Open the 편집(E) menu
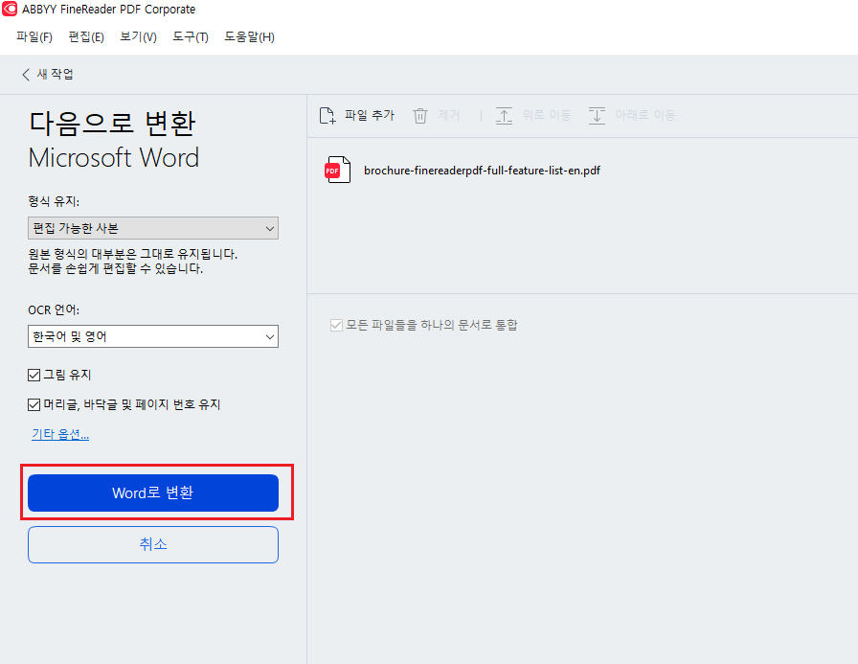 [x=86, y=36]
